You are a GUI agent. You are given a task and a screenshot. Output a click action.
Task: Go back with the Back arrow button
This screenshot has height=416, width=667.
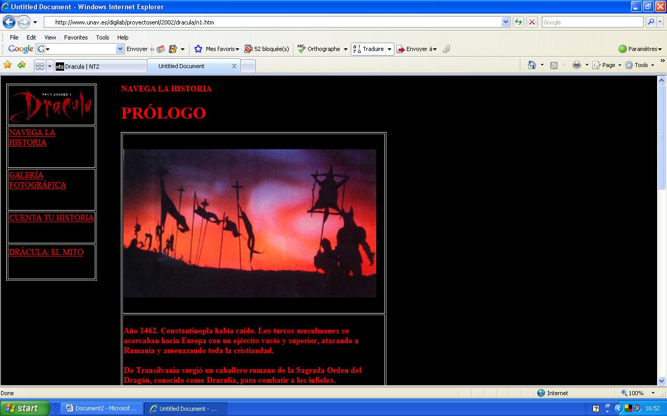(9, 22)
